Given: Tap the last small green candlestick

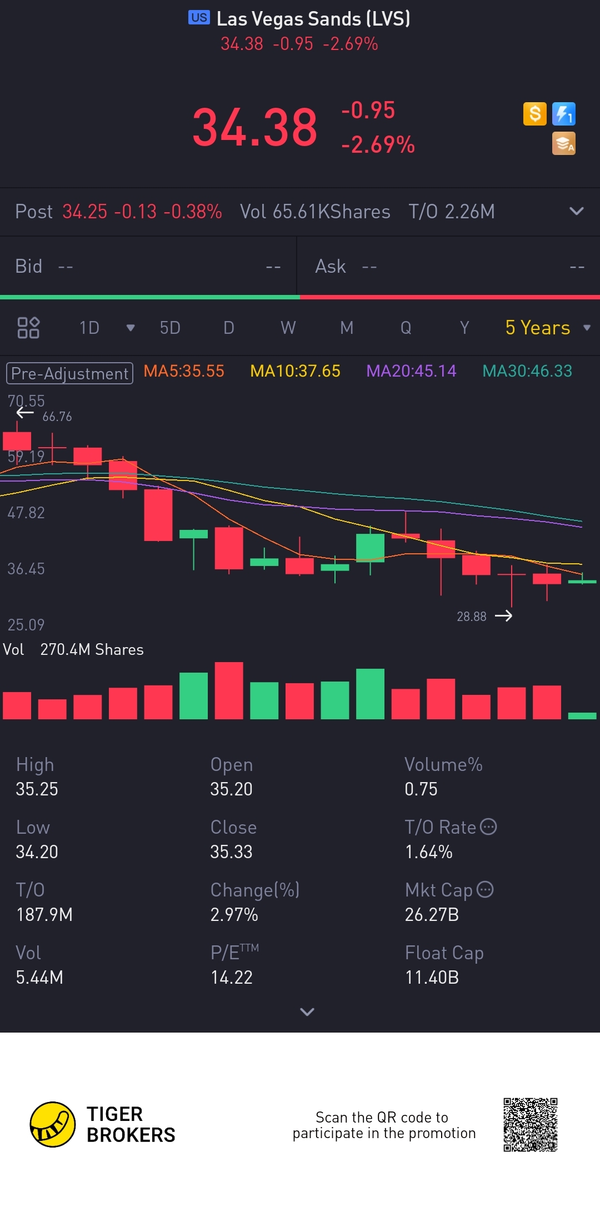Looking at the screenshot, I should point(582,581).
